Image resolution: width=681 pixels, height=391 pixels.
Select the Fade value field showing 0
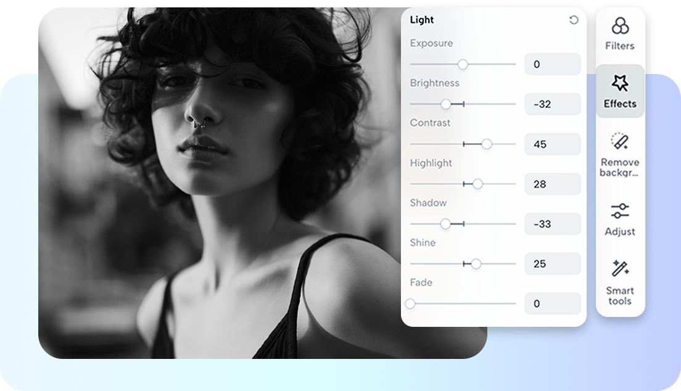(552, 303)
